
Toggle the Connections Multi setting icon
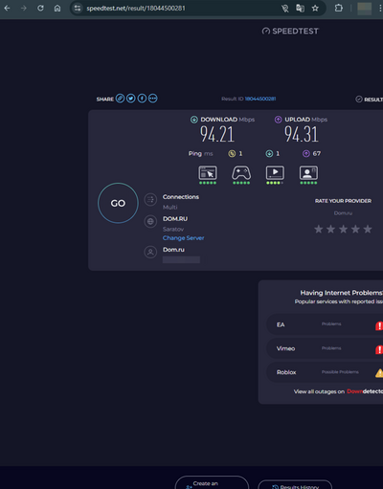pos(150,200)
